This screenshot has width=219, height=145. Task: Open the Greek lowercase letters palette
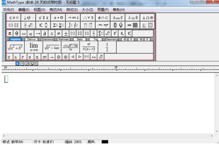tap(133, 18)
